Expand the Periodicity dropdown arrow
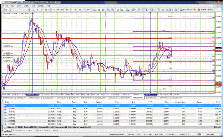The height and width of the screenshot is (137, 223). 136,10
